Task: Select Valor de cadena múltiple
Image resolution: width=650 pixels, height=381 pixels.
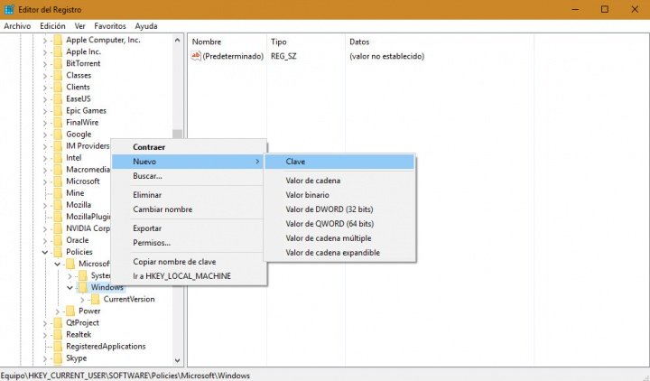Action: [x=339, y=238]
